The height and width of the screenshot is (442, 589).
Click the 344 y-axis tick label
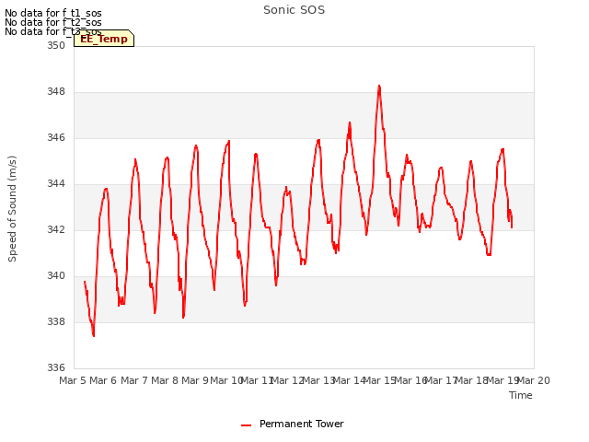(56, 184)
